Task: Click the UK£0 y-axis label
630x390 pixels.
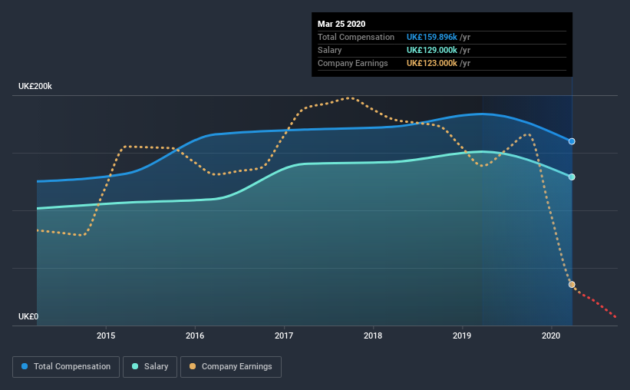Action: (28, 317)
